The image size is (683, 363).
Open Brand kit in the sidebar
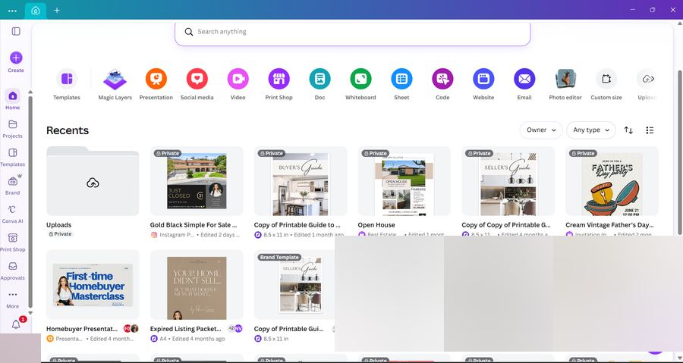(x=13, y=185)
